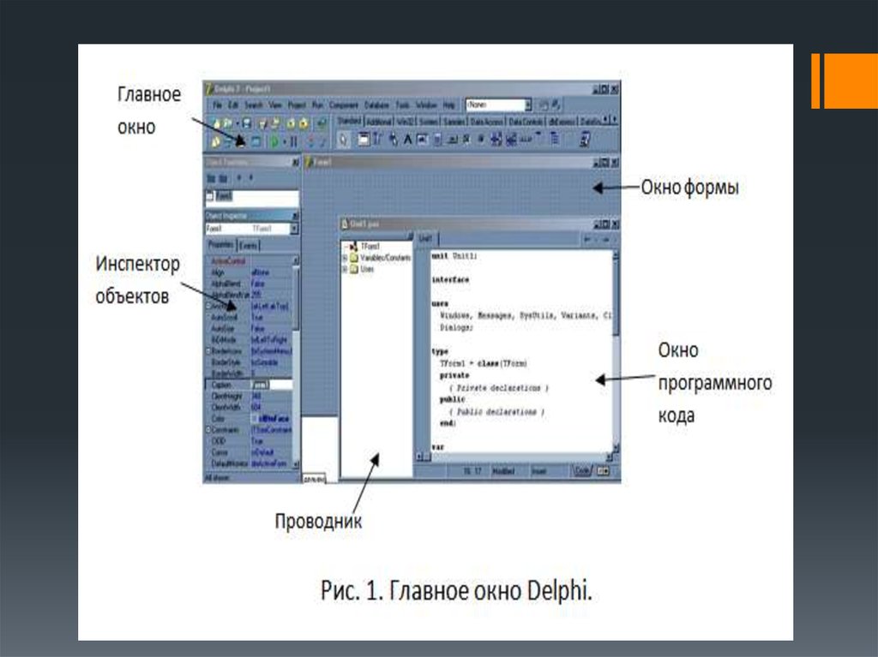The height and width of the screenshot is (657, 878).
Task: Expand the BorderIcons property
Action: click(208, 351)
